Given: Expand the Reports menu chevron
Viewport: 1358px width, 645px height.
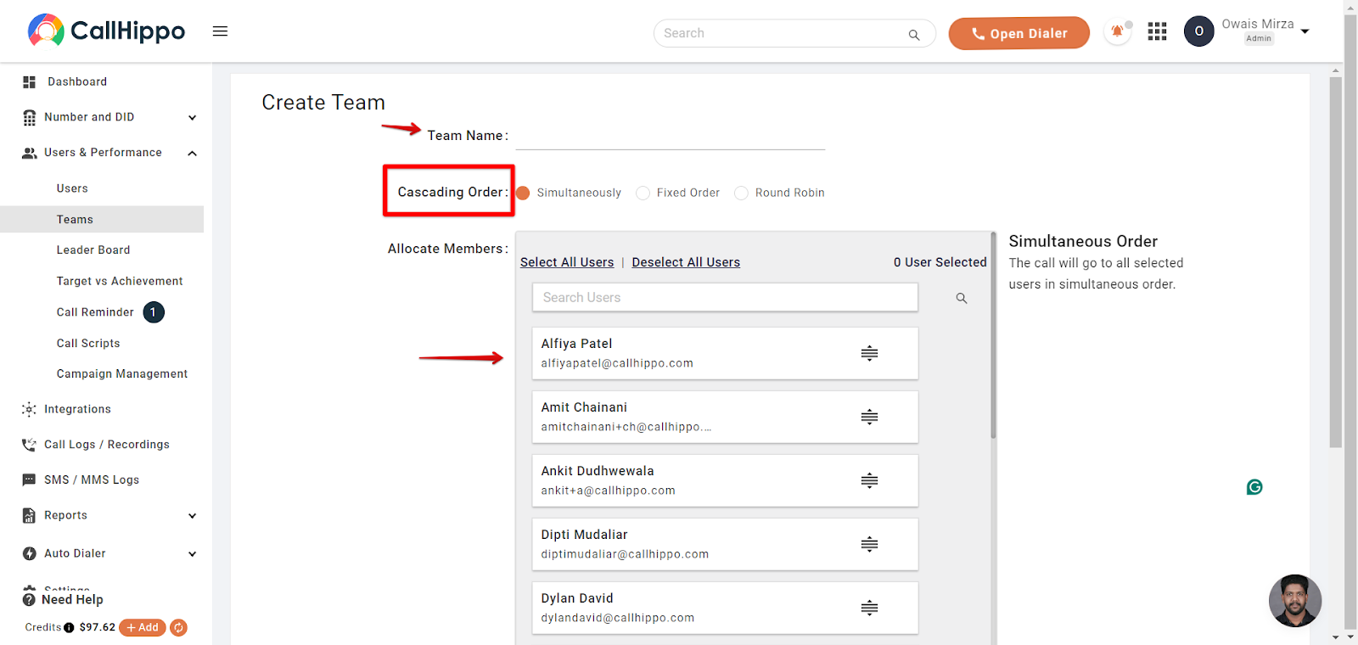Looking at the screenshot, I should [x=193, y=516].
